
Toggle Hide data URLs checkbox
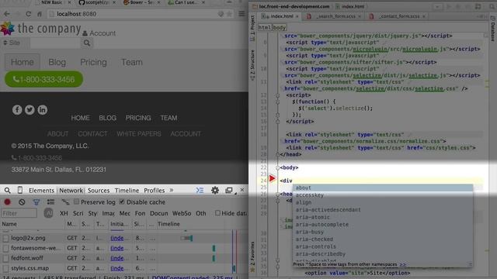click(x=217, y=213)
